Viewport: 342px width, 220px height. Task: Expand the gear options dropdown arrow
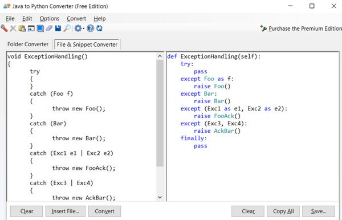point(84,28)
